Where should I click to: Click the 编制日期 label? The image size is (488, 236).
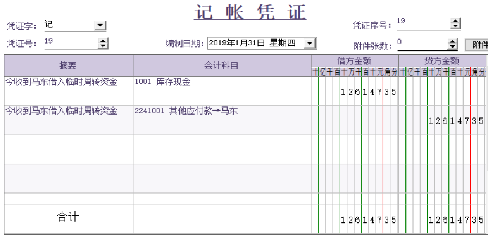click(185, 44)
